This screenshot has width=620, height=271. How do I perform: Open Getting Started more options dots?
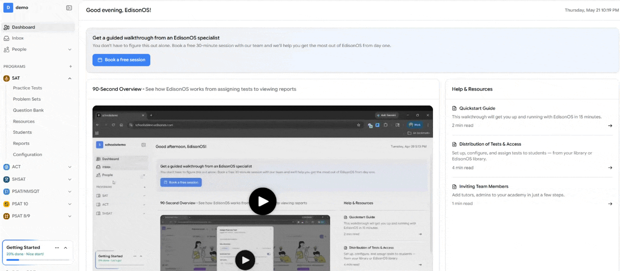coord(57,248)
